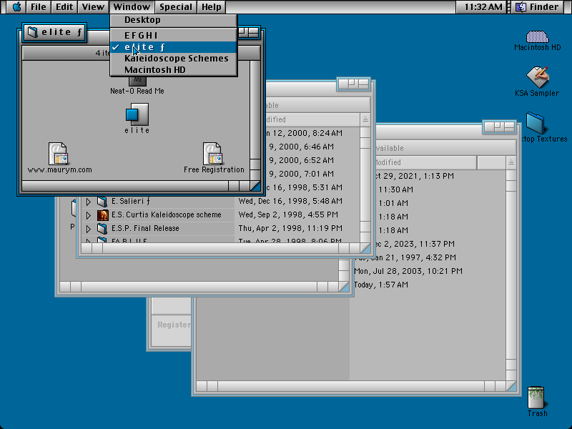Select the E.S.P. Final Release folder icon
The image size is (572, 429).
pos(102,228)
